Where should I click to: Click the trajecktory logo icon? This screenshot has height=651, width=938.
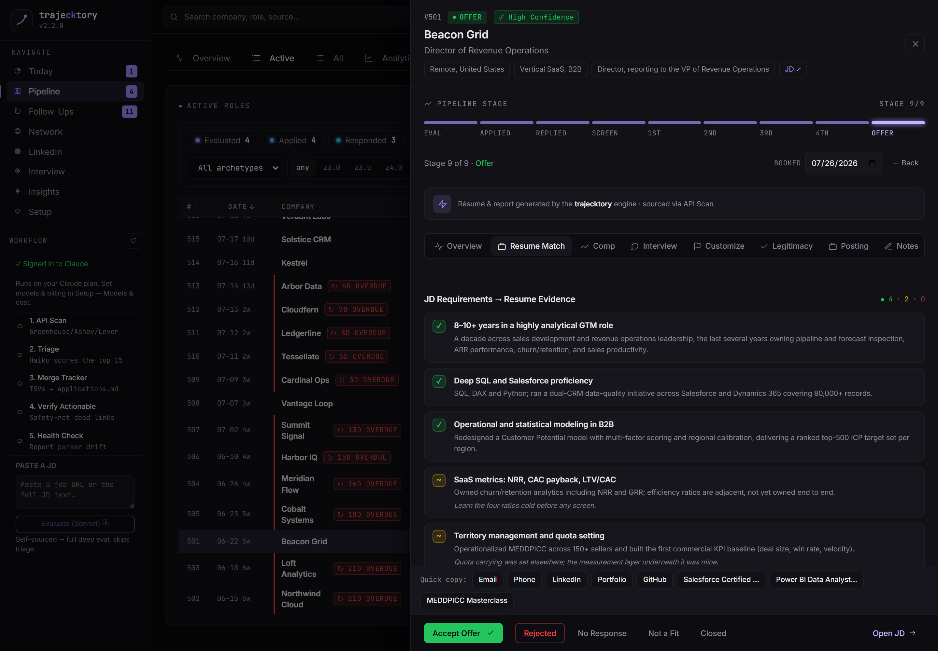tap(21, 20)
